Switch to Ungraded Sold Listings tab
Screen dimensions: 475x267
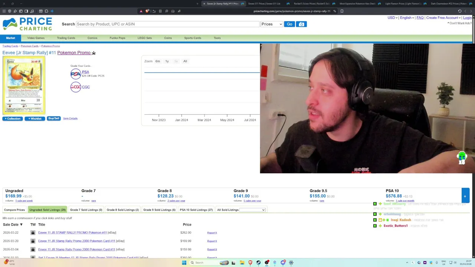coord(47,210)
